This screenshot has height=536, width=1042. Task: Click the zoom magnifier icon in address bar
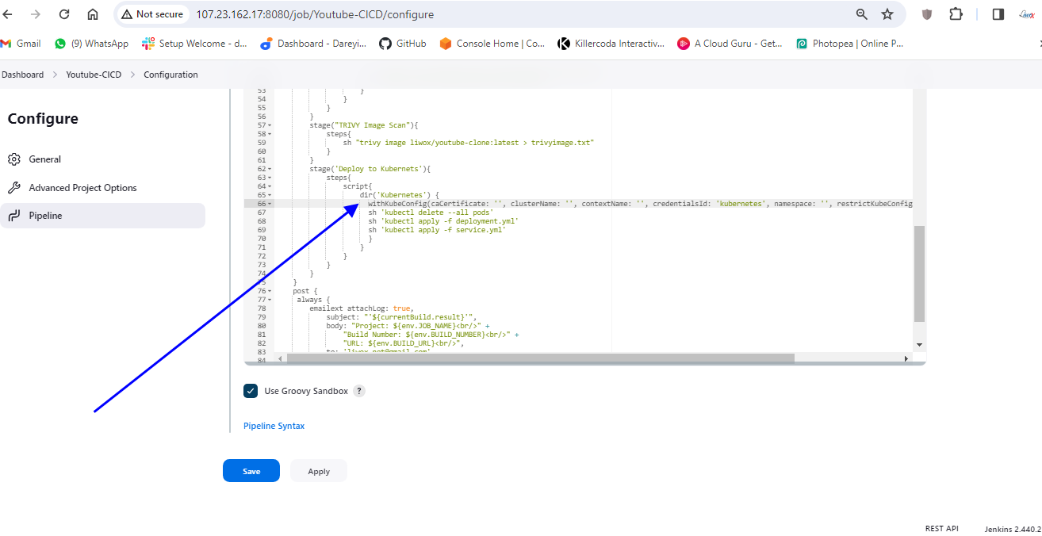coord(862,14)
